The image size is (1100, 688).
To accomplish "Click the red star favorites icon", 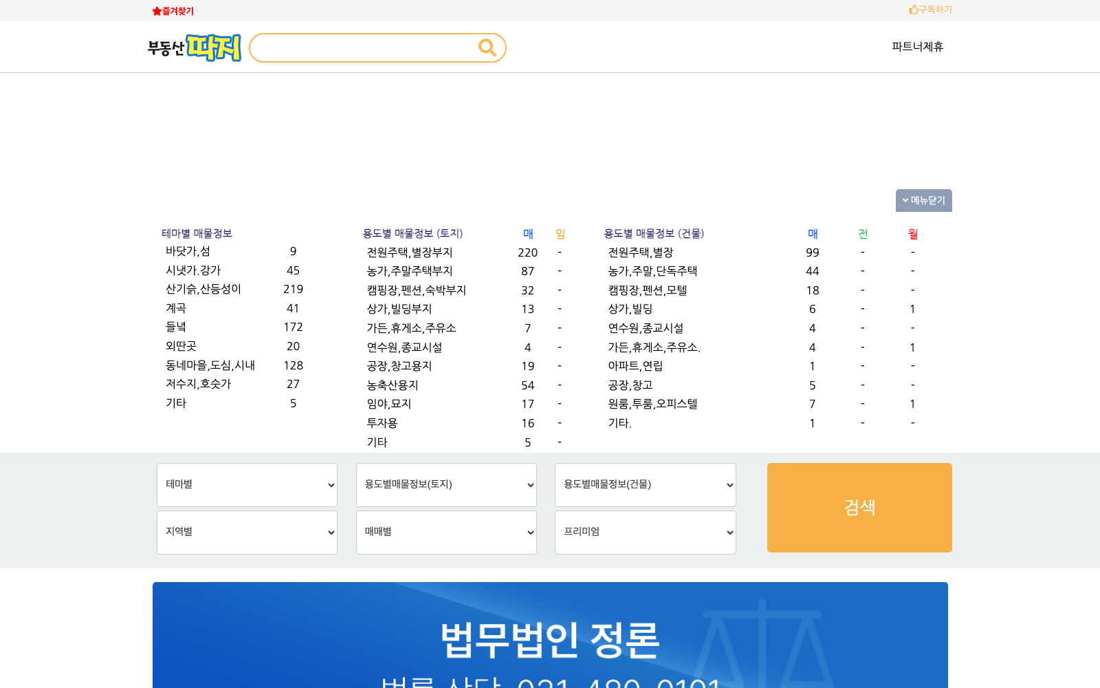I will [157, 11].
